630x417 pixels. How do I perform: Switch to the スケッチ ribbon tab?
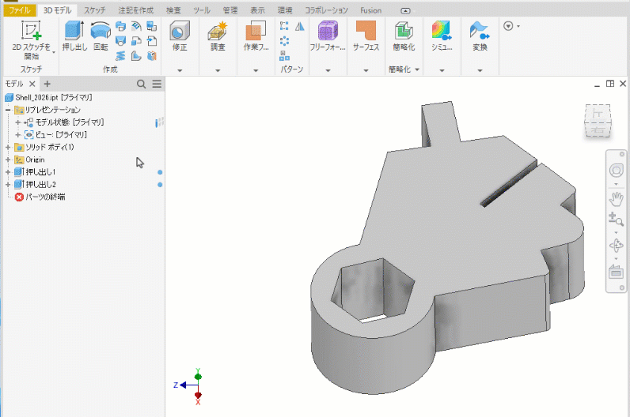[94, 10]
